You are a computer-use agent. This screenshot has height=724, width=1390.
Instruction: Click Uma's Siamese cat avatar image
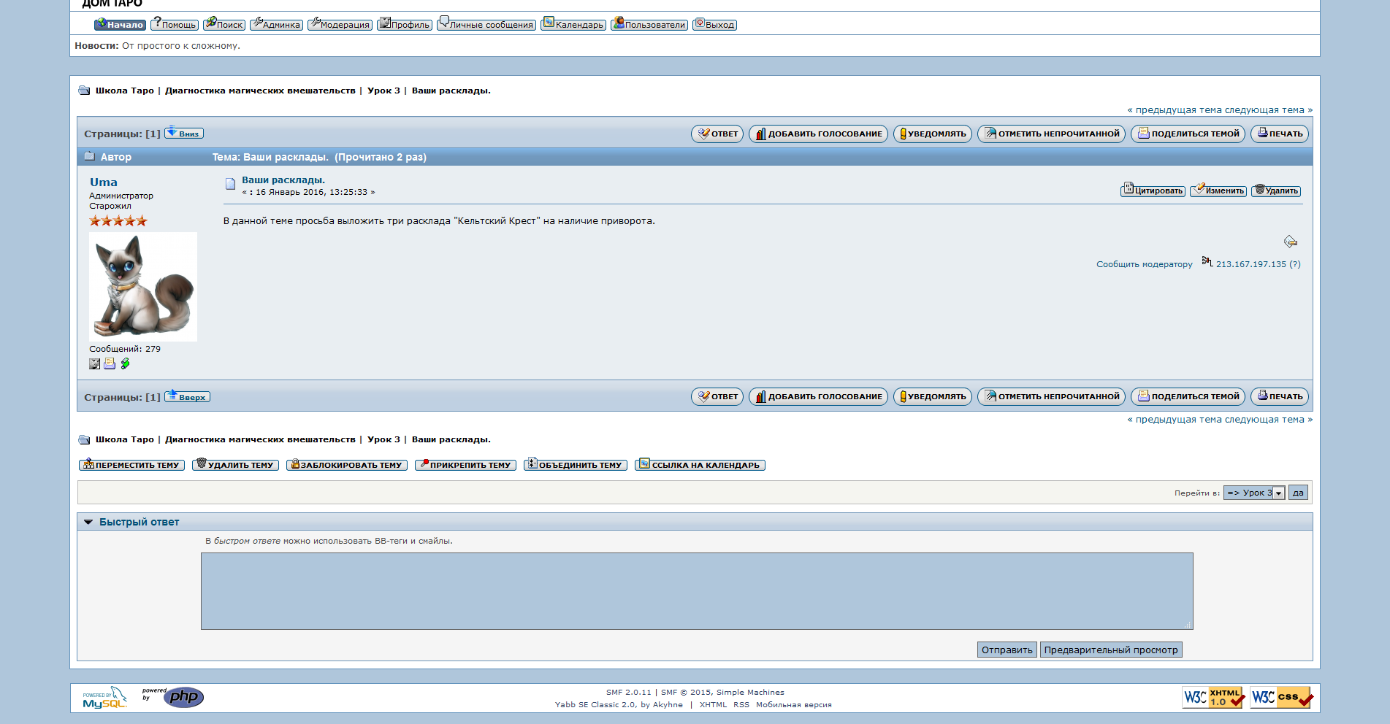143,287
